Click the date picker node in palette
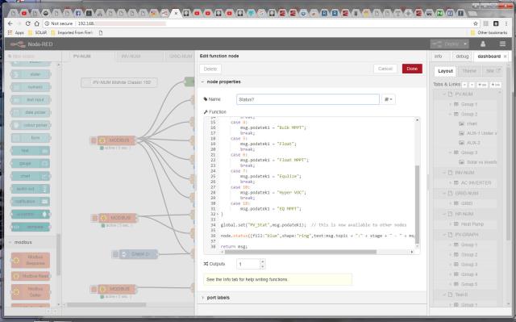The height and width of the screenshot is (322, 516). 31,113
